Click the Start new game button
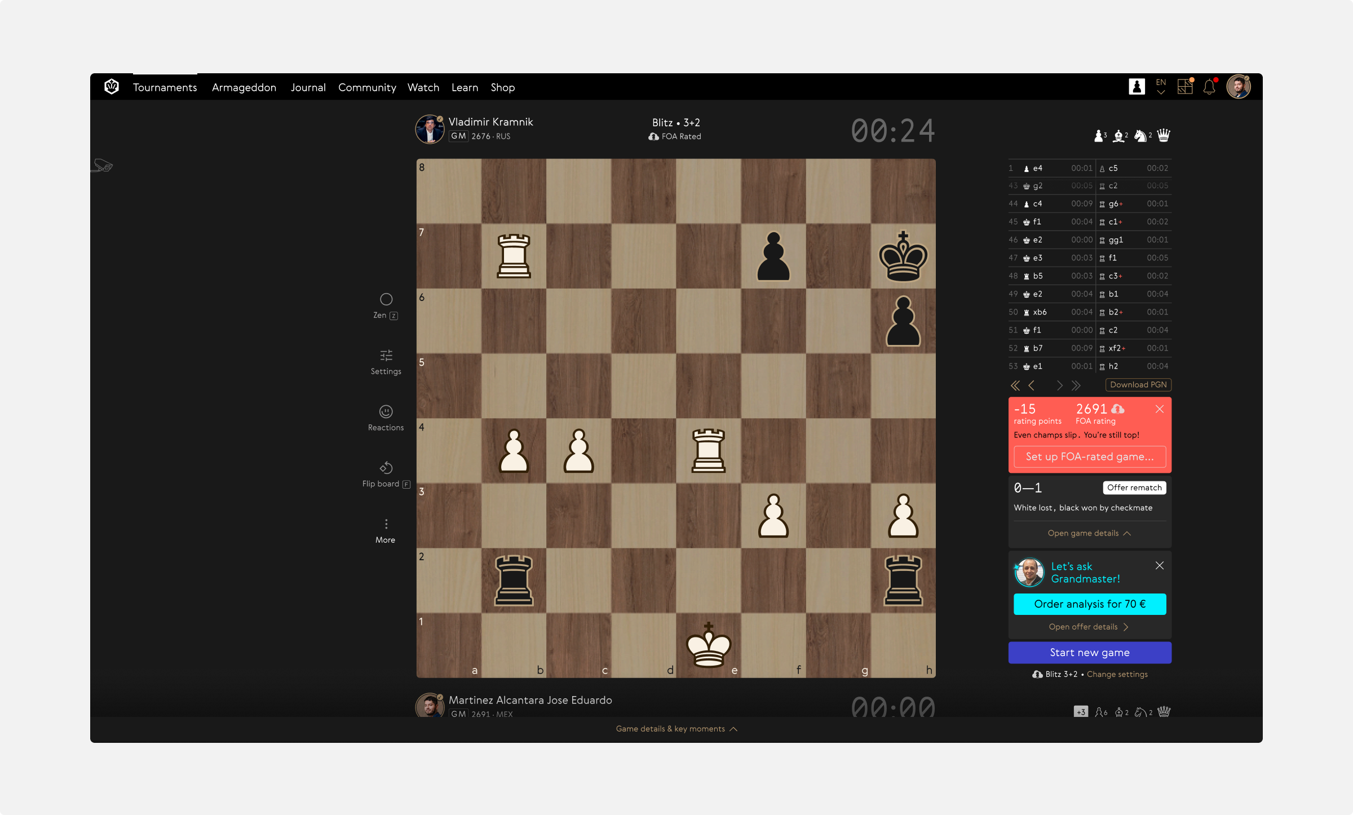This screenshot has height=815, width=1353. 1089,652
